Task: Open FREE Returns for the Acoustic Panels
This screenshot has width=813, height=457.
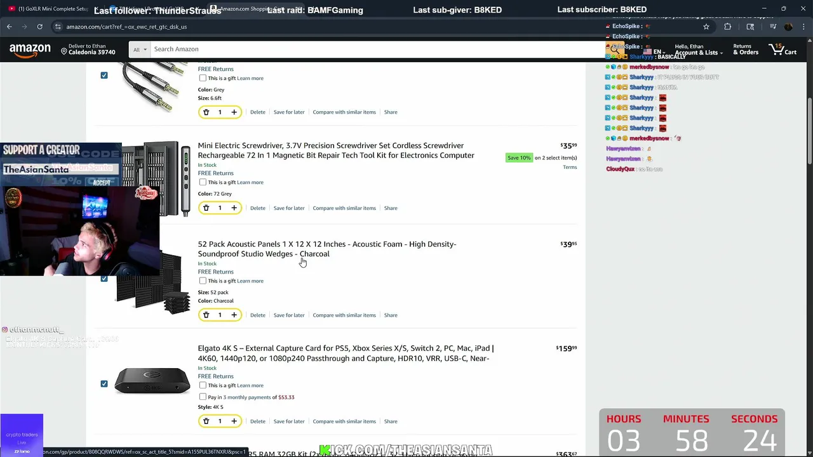Action: pos(215,272)
